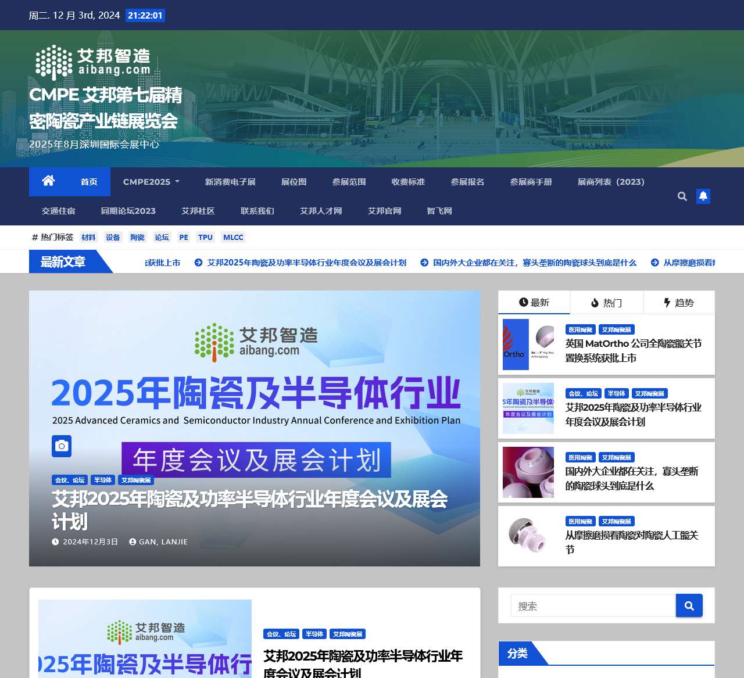The image size is (744, 678).
Task: Open the MatOrtho ceramic hip article link
Action: [x=633, y=351]
